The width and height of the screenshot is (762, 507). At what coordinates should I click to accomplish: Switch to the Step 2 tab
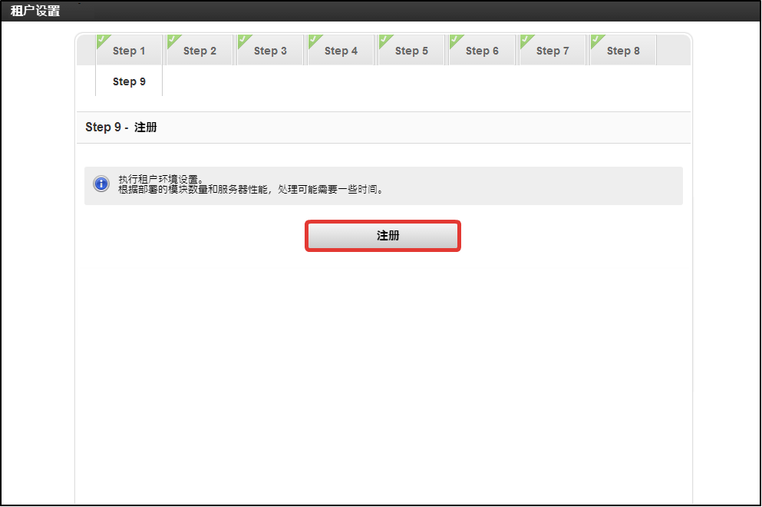(200, 50)
